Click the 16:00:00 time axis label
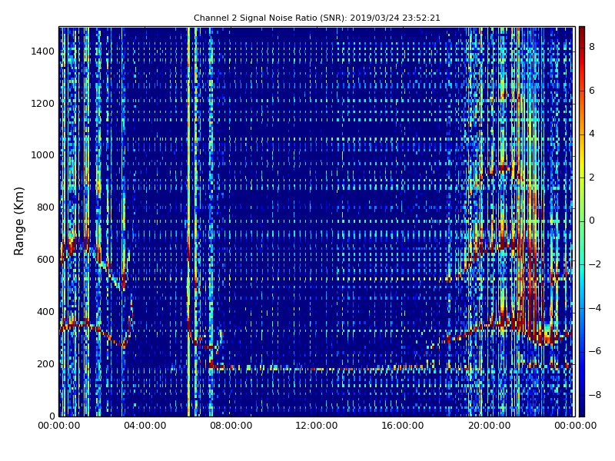Viewport: 615px width, 461px height. 403,426
